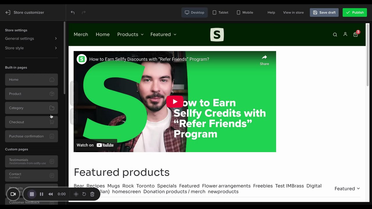Click View in store
This screenshot has height=209, width=372.
(293, 12)
